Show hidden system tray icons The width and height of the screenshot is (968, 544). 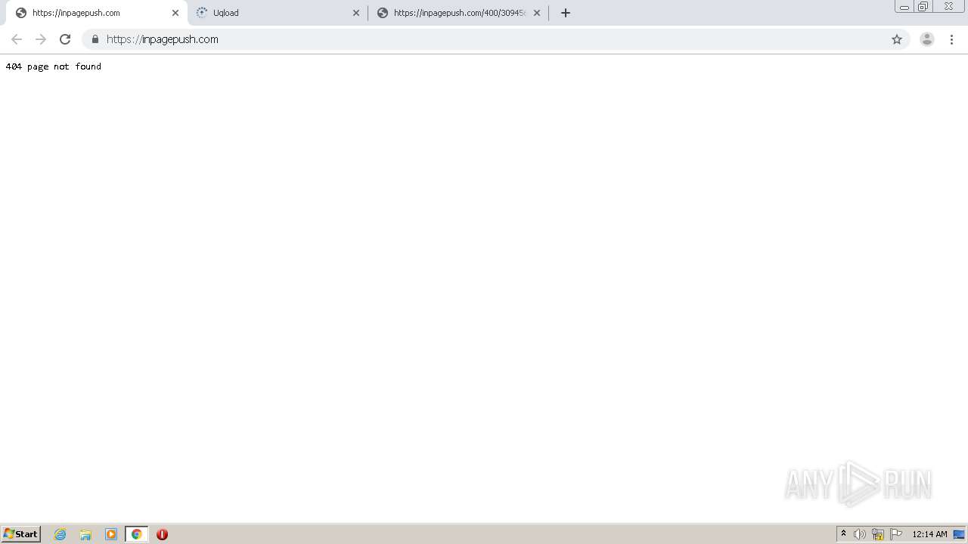(x=843, y=534)
